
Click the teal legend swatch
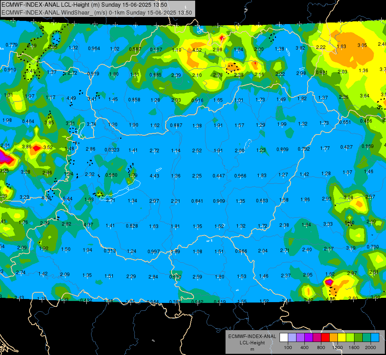pos(367,338)
